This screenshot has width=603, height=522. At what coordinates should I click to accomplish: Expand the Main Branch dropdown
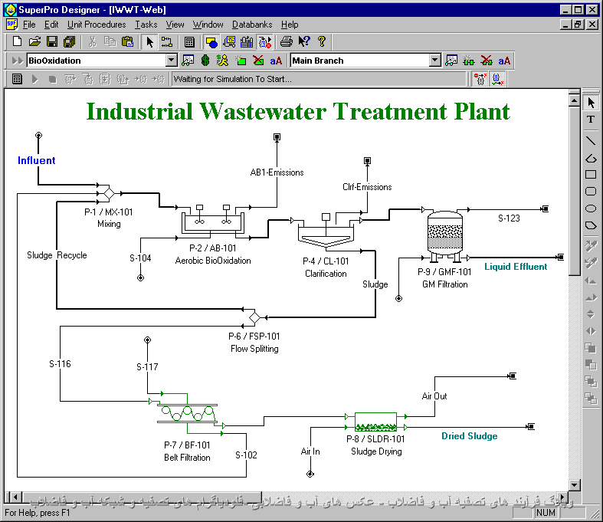click(x=435, y=61)
